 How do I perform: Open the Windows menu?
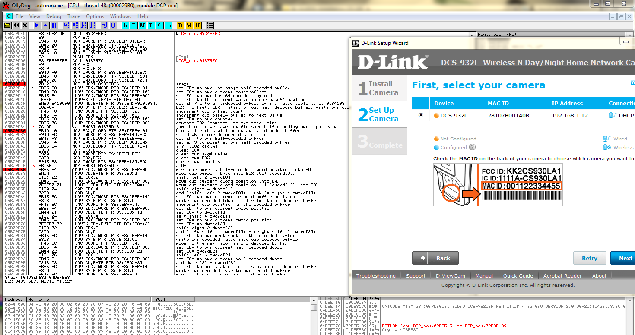pyautogui.click(x=121, y=16)
